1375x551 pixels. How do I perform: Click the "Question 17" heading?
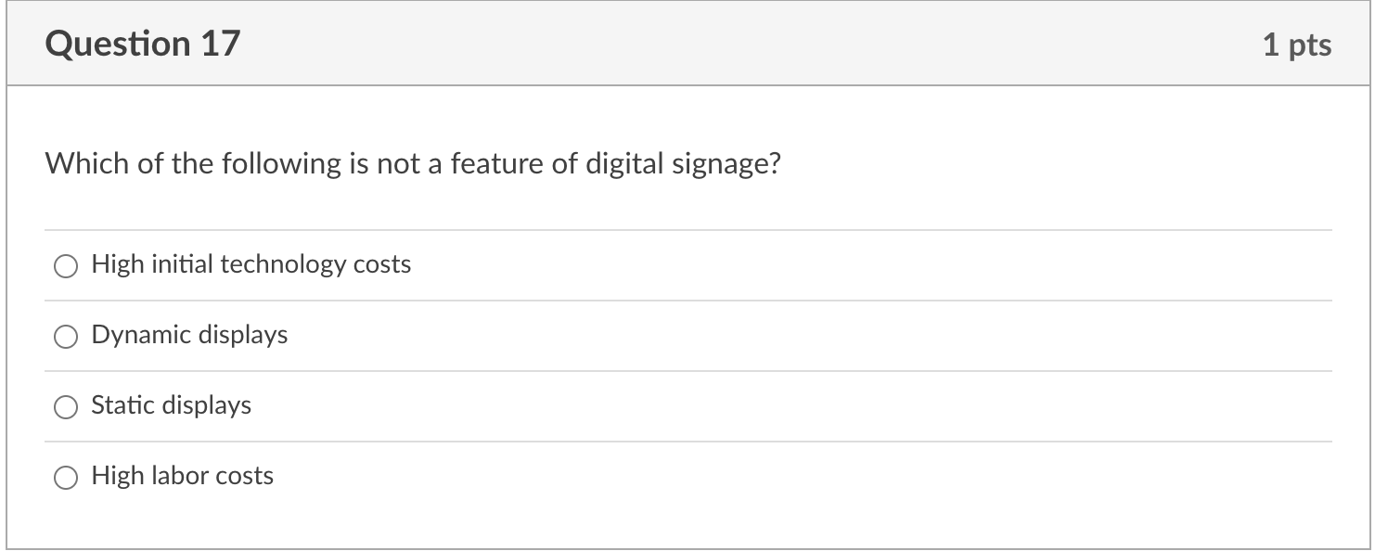click(x=142, y=44)
